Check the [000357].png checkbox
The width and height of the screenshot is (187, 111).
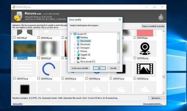pos(15,78)
